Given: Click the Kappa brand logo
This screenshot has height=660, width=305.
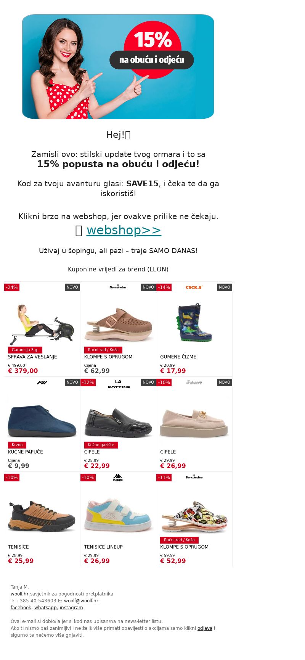Looking at the screenshot, I should [x=118, y=477].
